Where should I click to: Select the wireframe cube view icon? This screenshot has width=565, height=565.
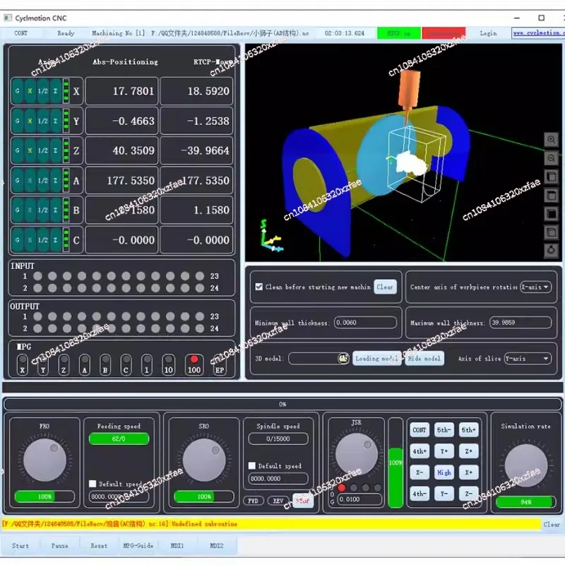[551, 232]
